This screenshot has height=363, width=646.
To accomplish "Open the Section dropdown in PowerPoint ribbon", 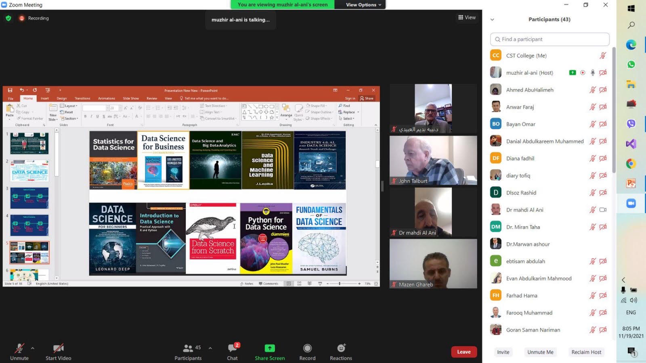I will 69,119.
